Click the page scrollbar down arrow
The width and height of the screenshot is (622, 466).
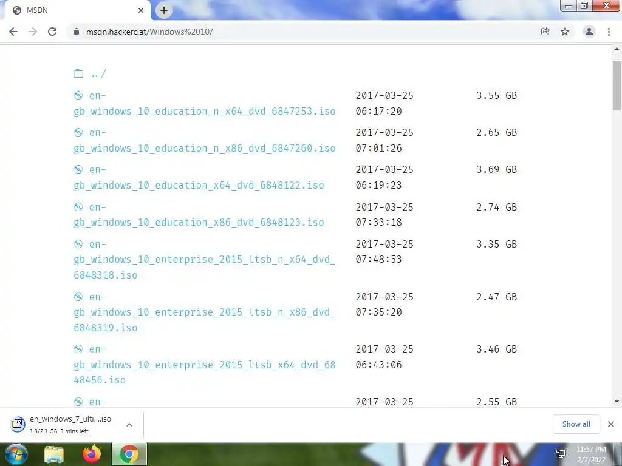pos(617,402)
